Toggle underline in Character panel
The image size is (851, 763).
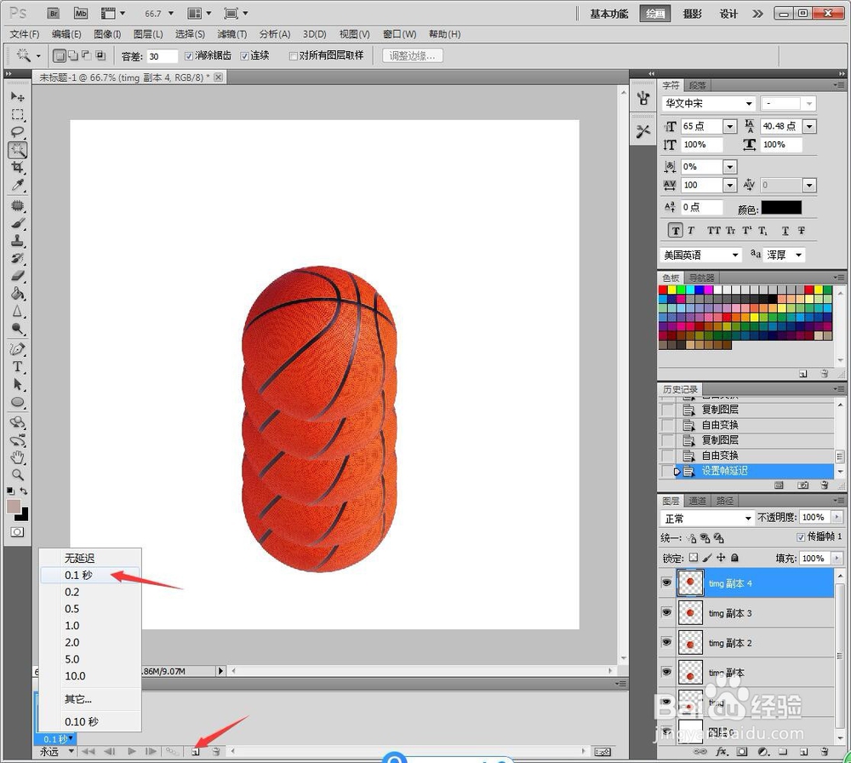click(785, 231)
